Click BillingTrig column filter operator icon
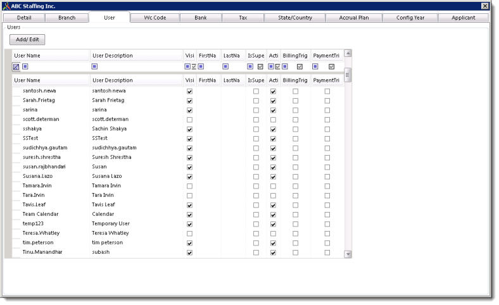Image resolution: width=499 pixels, height=305 pixels. coord(285,66)
